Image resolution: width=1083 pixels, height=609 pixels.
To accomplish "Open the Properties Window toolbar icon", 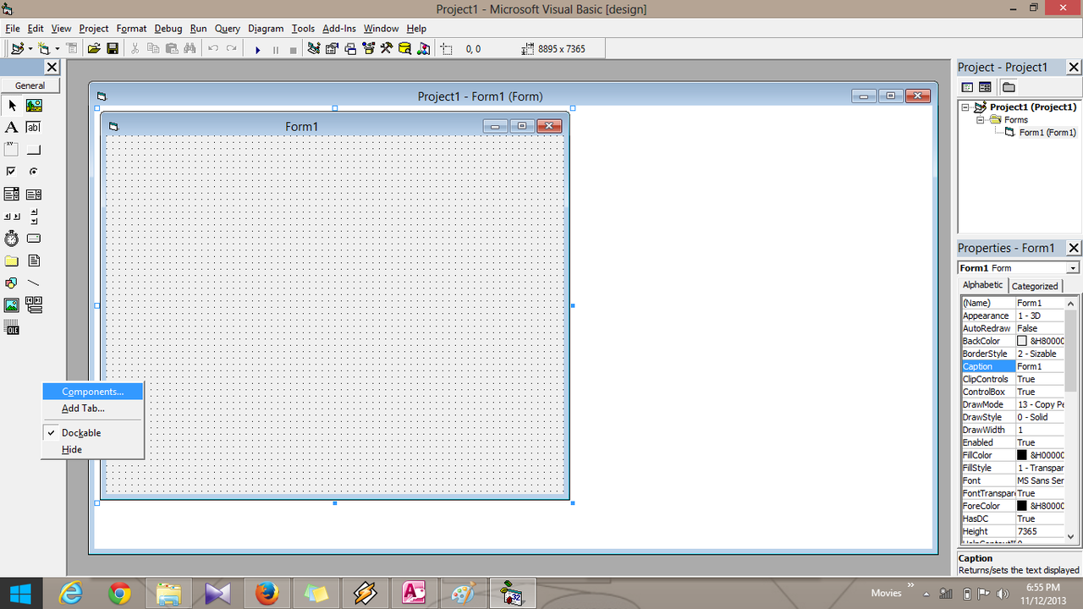I will point(333,49).
